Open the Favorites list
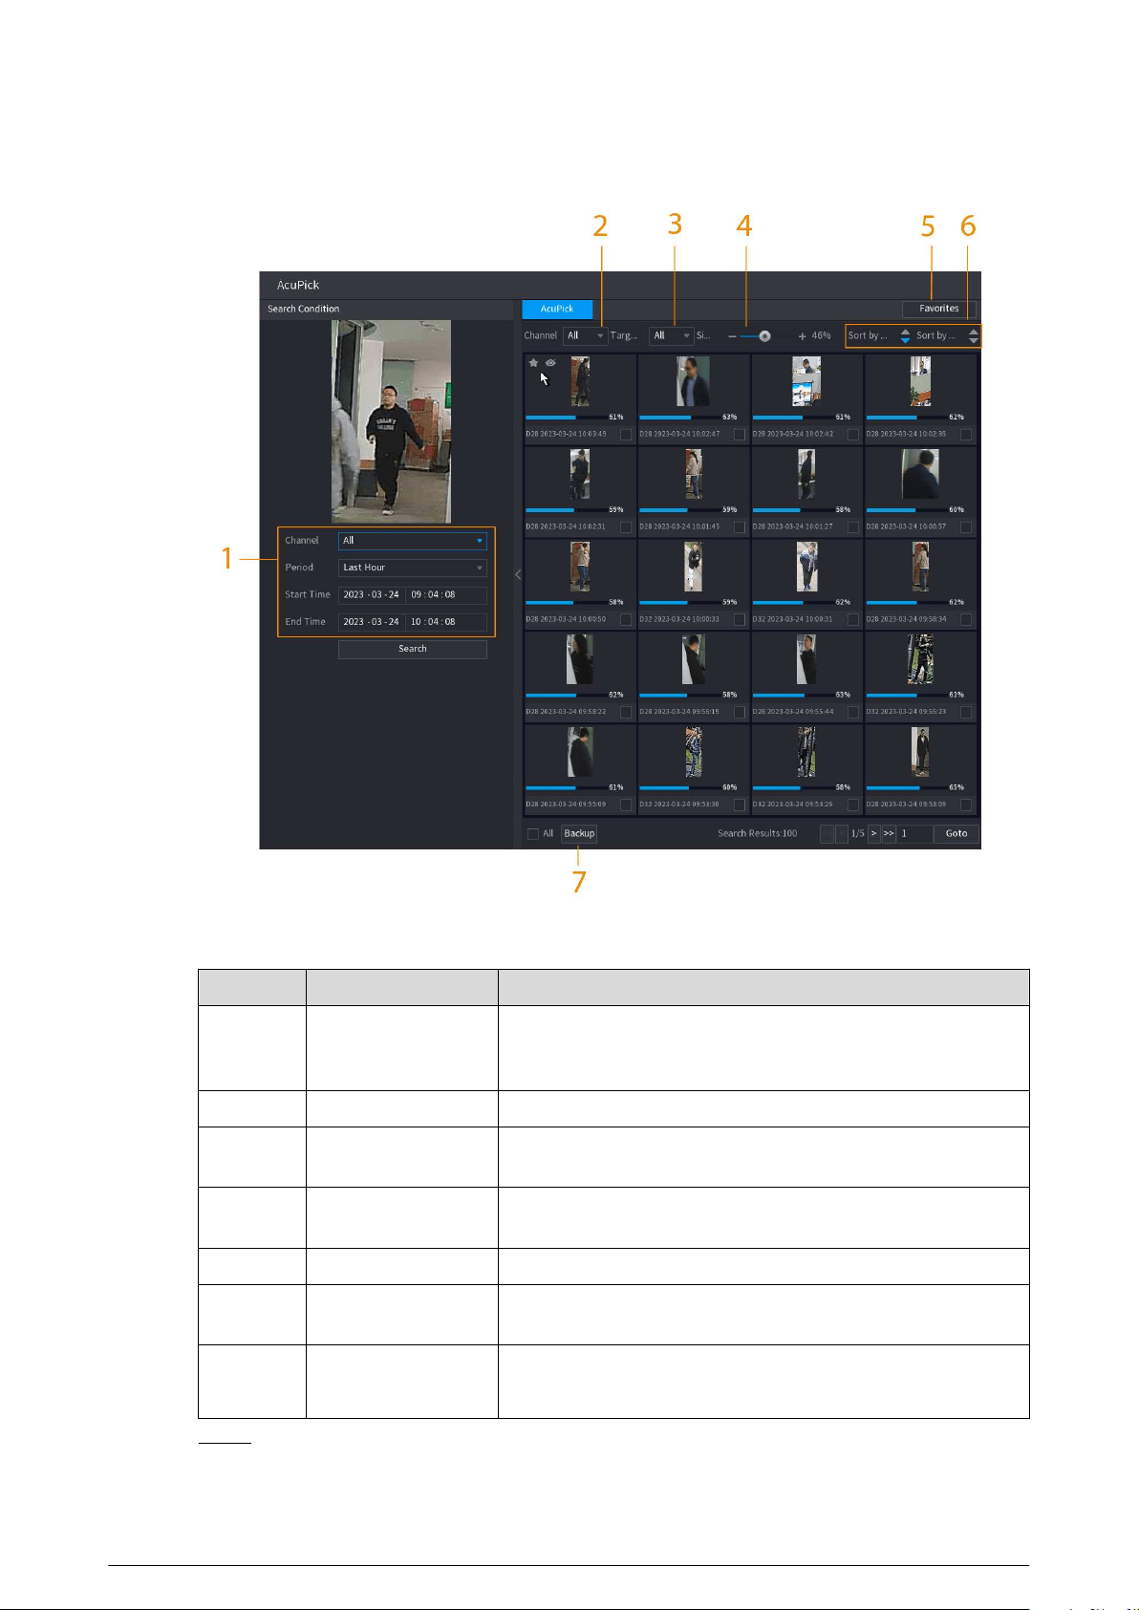The height and width of the screenshot is (1610, 1139). [x=939, y=309]
